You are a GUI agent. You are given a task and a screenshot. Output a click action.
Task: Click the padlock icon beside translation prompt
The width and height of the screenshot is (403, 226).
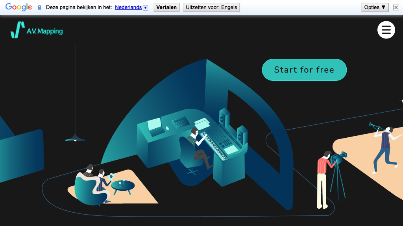point(39,7)
